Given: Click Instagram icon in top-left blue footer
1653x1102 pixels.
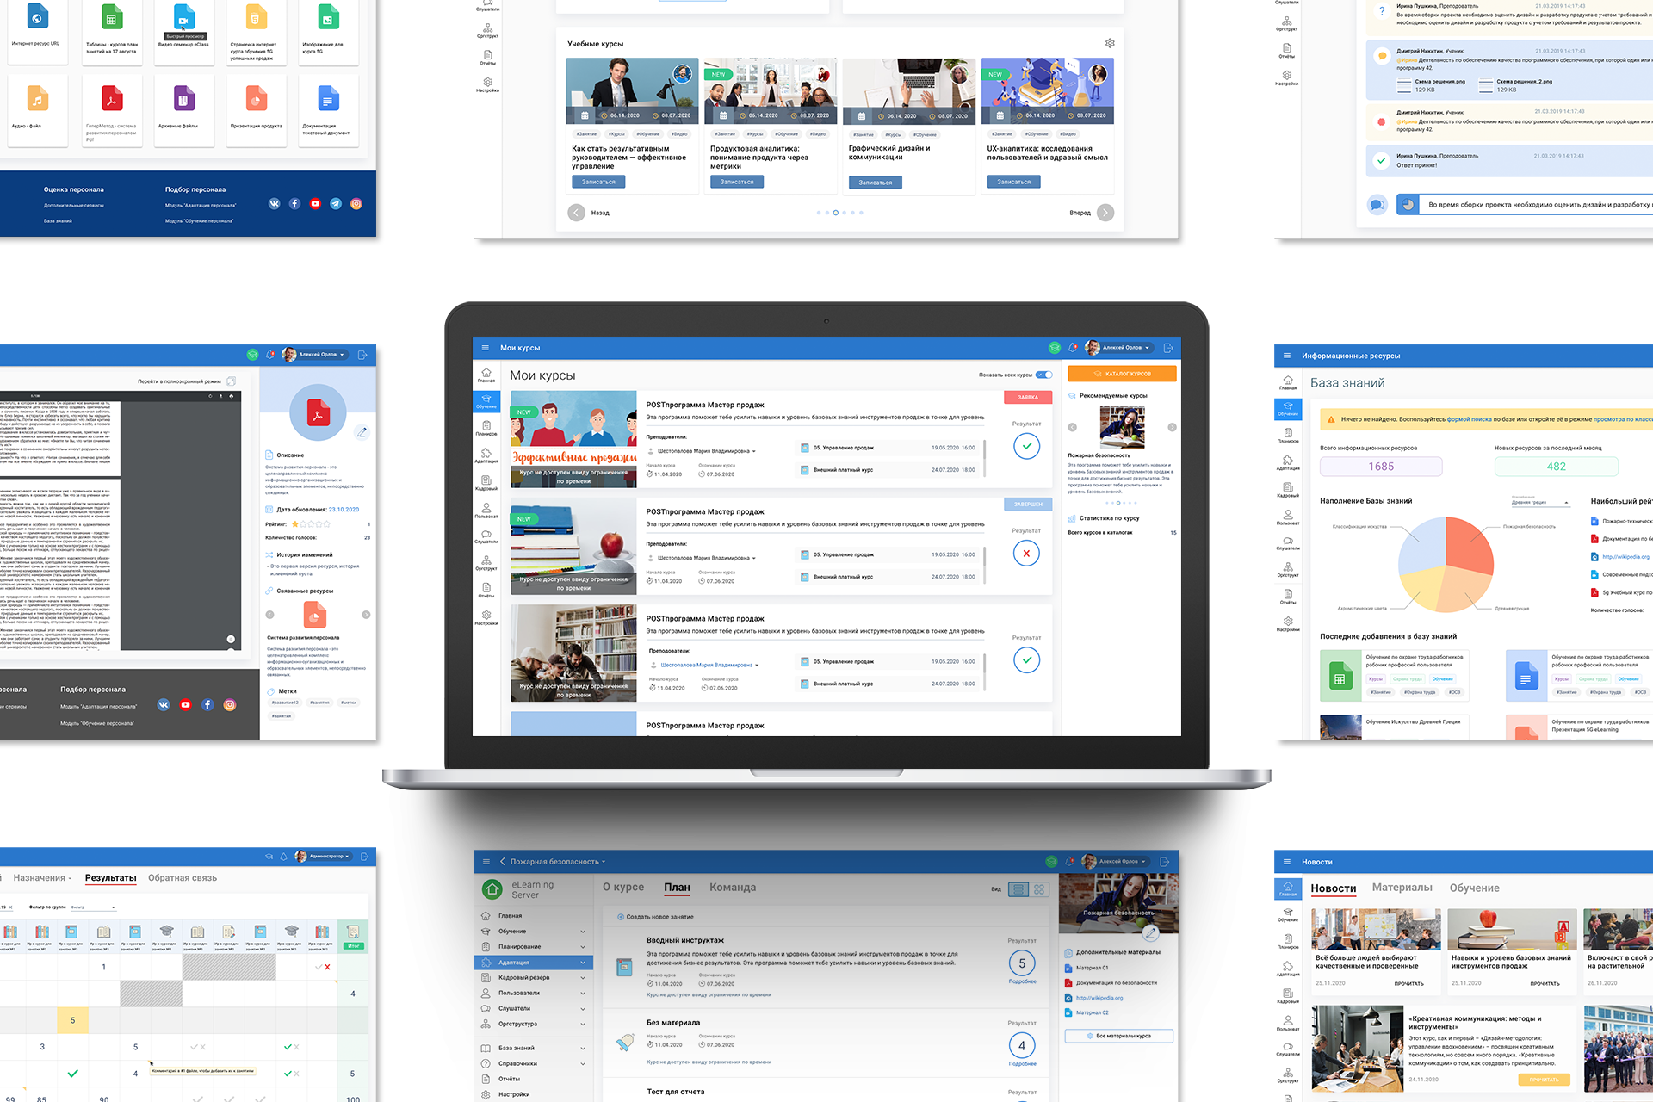Looking at the screenshot, I should pyautogui.click(x=356, y=204).
